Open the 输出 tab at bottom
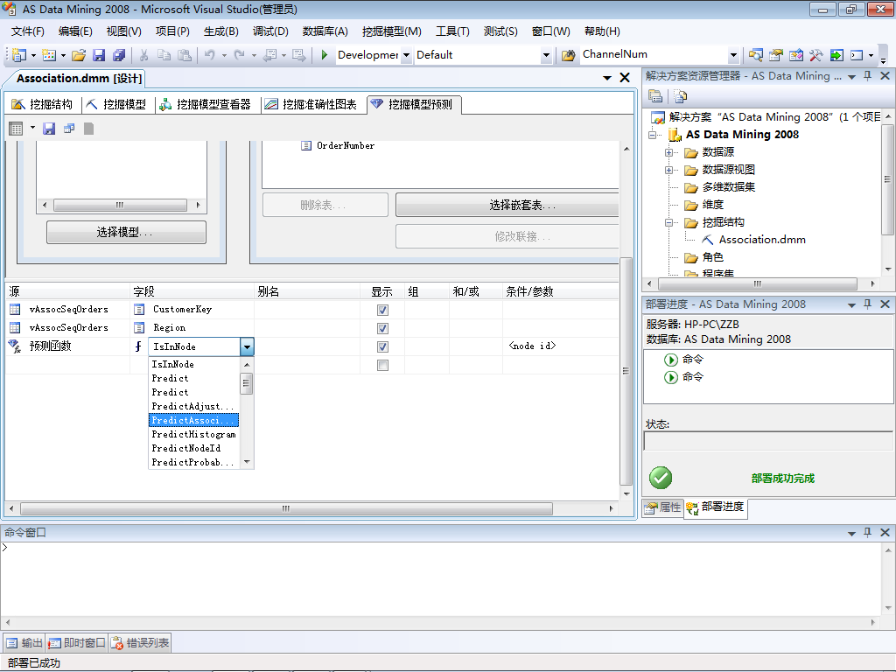Image resolution: width=896 pixels, height=672 pixels. tap(24, 643)
